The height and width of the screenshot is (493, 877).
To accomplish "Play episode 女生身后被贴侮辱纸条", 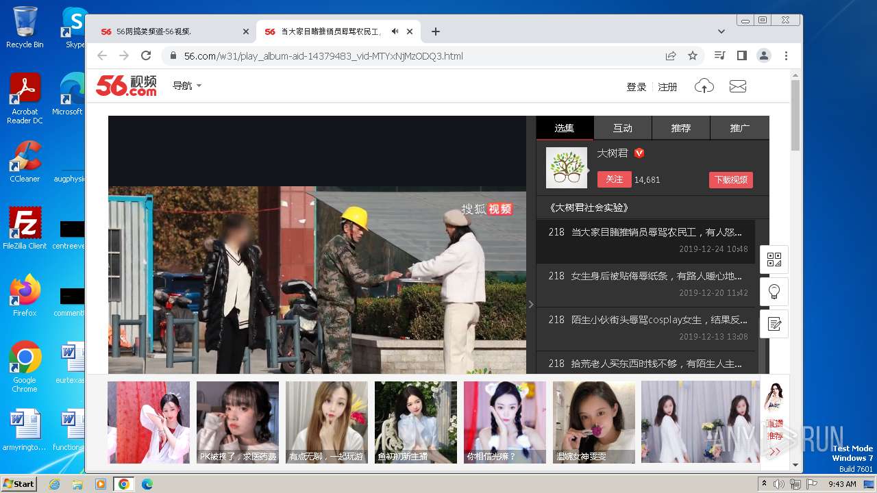I will (x=645, y=286).
